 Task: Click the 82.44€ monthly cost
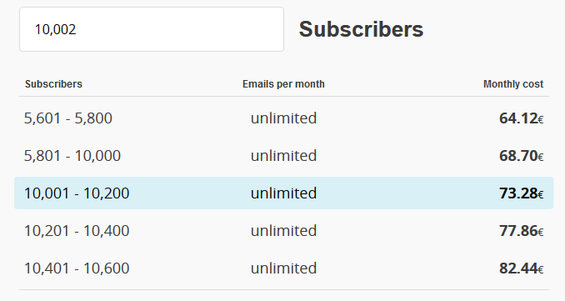coord(521,268)
